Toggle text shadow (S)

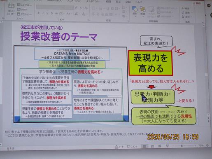52,13
